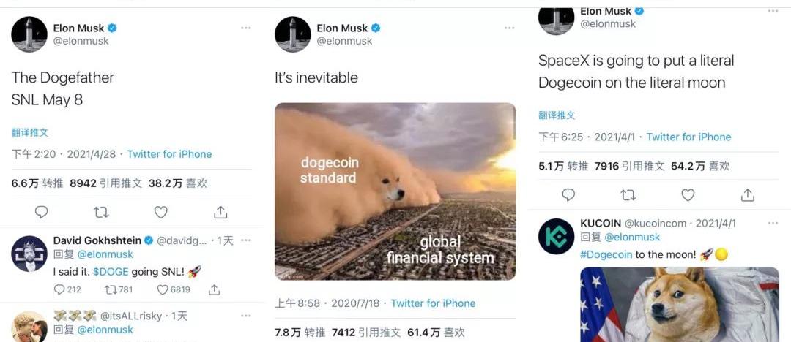The height and width of the screenshot is (342, 791).
Task: Share The Dogefather tweet
Action: (220, 213)
